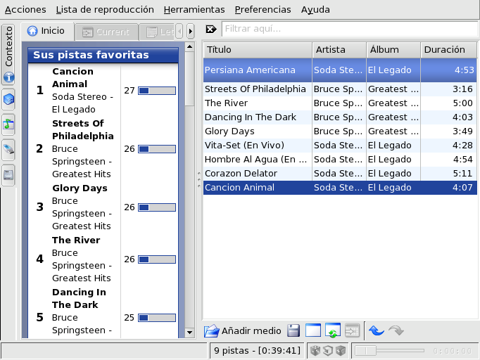Click the Sus pistas favoritas header
Viewport: 480px width, 360px height.
pyautogui.click(x=103, y=55)
